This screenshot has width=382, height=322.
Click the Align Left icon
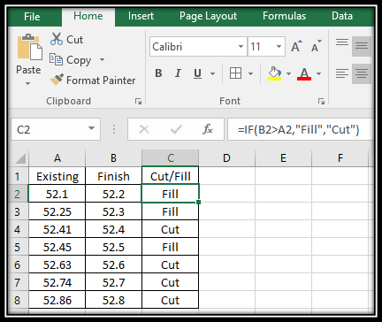click(342, 73)
